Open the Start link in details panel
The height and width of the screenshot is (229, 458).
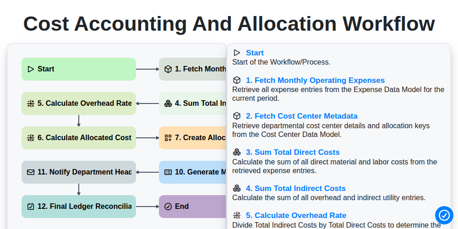tap(255, 53)
